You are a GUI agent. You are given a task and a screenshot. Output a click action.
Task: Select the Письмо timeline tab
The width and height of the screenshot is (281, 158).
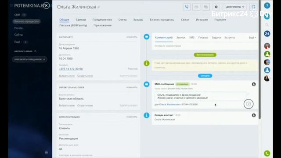coord(203,38)
